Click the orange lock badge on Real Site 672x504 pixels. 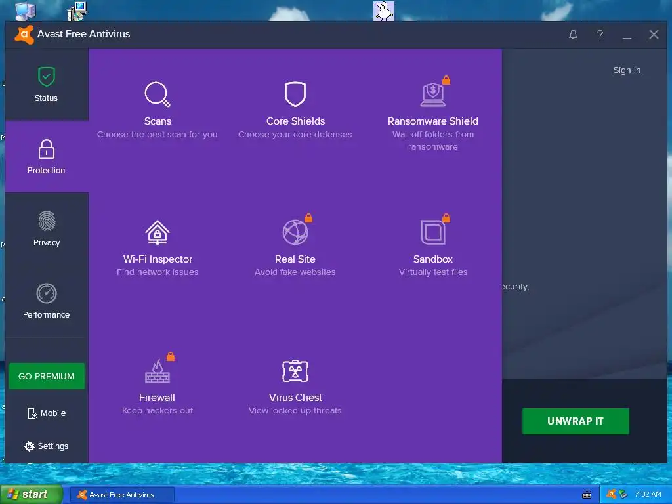[x=308, y=218]
